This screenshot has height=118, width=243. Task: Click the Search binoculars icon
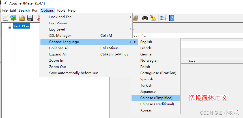click(145, 18)
